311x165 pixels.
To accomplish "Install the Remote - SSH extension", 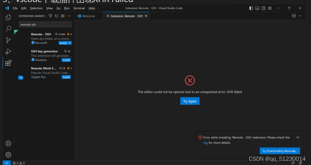I will click(63, 43).
